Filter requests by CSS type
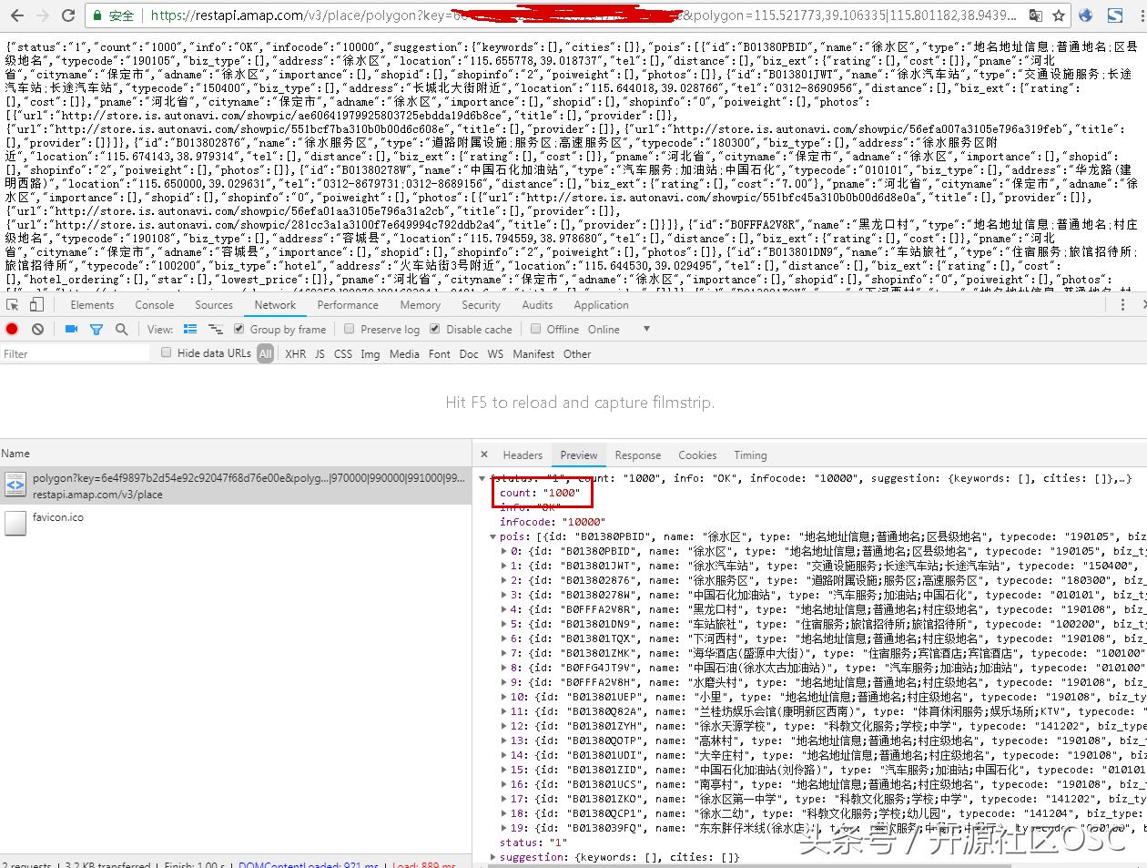This screenshot has height=868, width=1147. (x=343, y=353)
